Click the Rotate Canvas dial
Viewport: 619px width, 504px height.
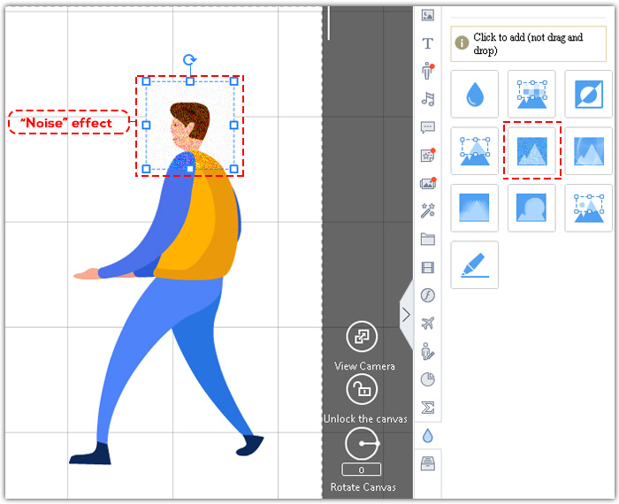click(362, 444)
